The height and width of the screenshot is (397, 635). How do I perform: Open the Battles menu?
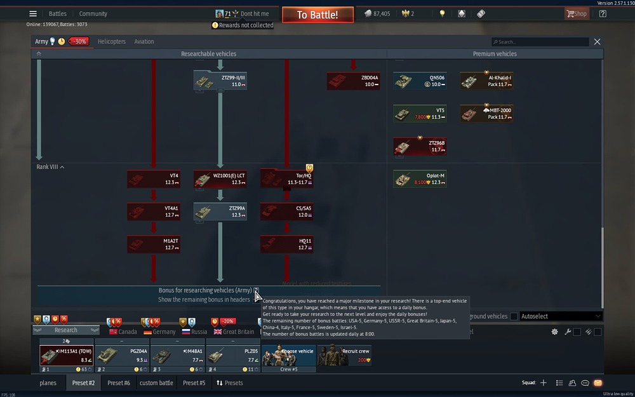(58, 14)
